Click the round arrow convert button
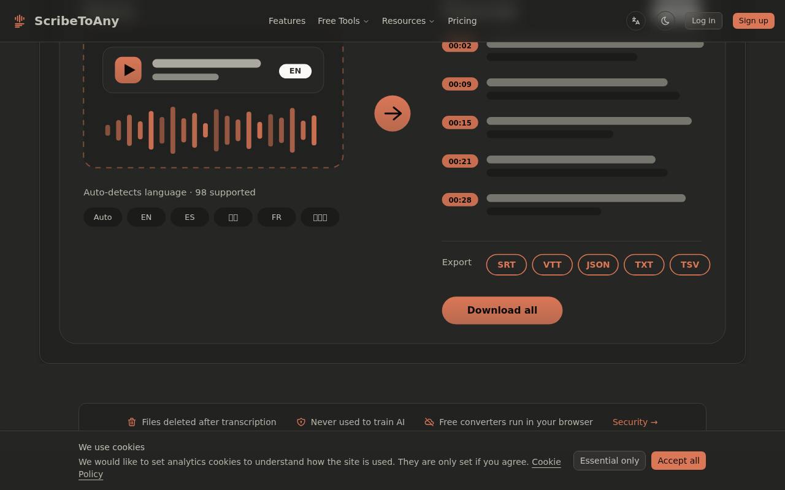The image size is (785, 490). click(392, 113)
